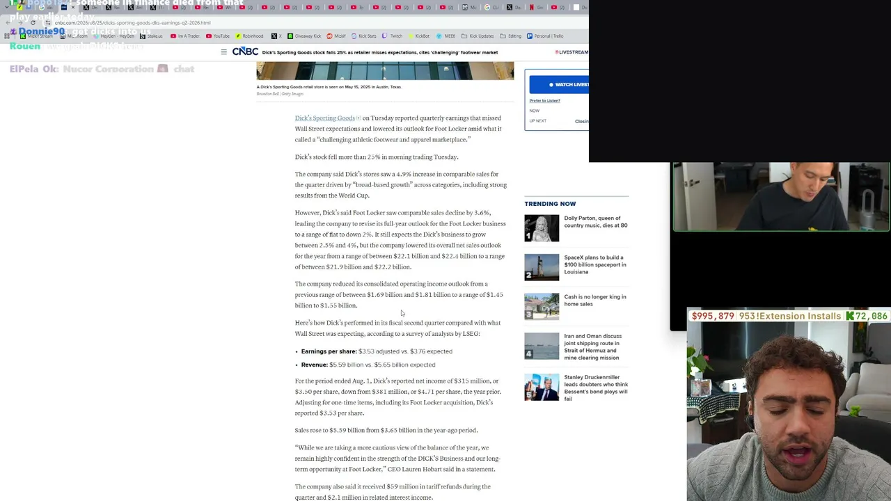
Task: Click the paragraph starting 'Sales rose to $5.59 billion'
Action: click(386, 431)
